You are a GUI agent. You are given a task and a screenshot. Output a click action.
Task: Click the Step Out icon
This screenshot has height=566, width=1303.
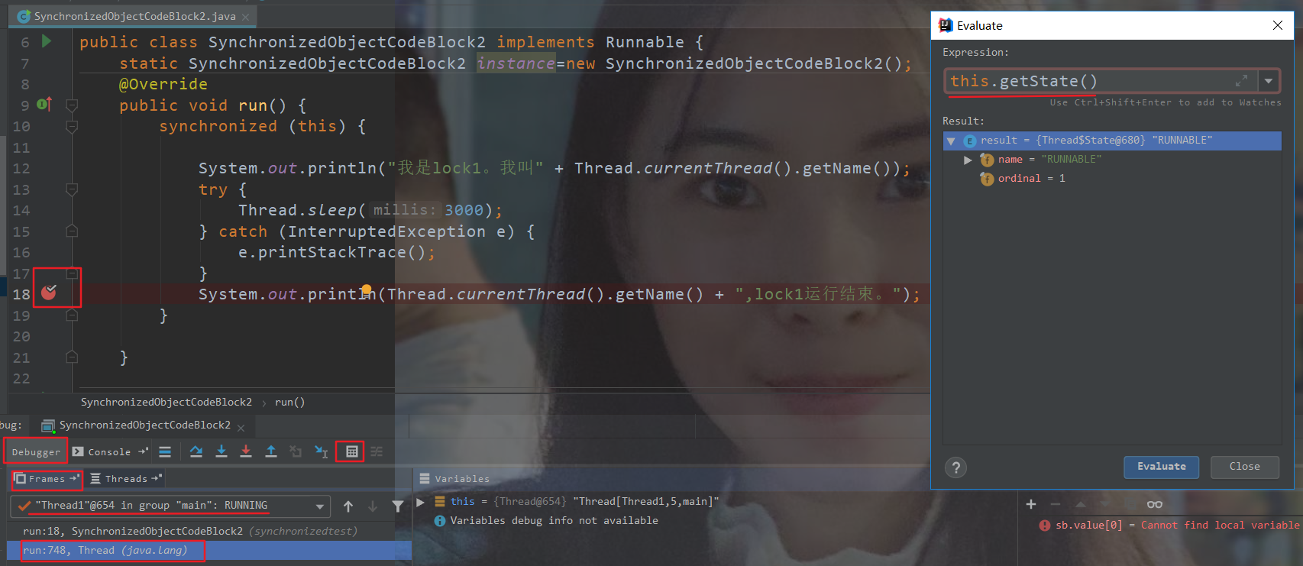coord(271,451)
